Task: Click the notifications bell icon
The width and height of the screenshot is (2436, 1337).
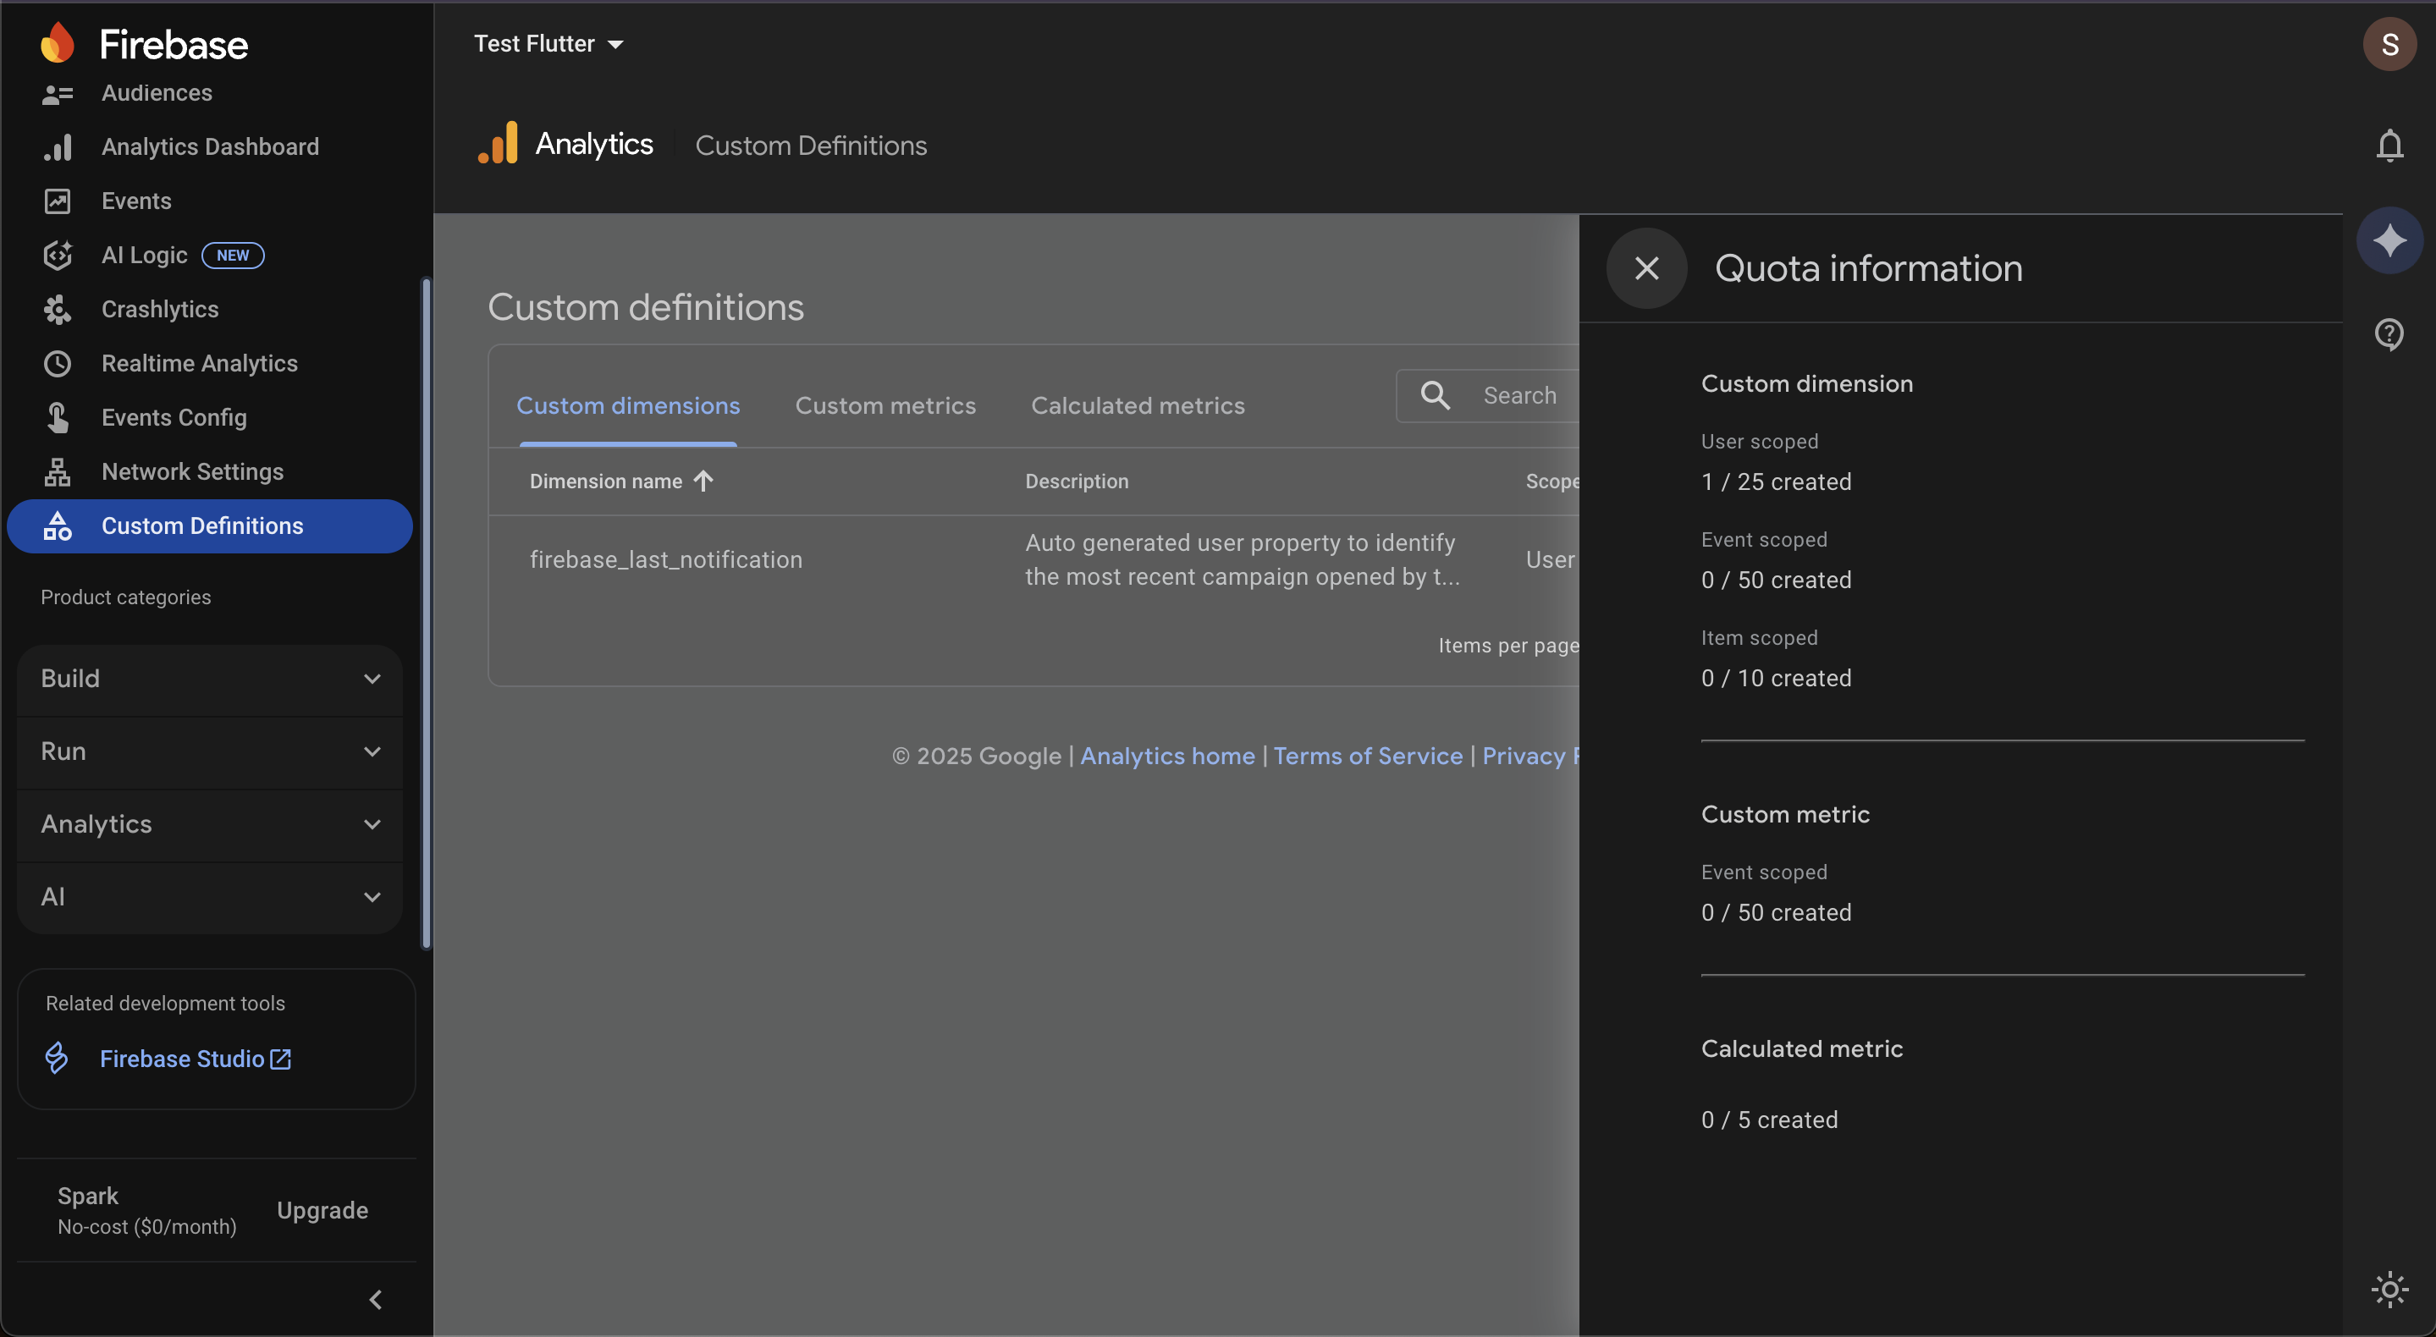Action: (x=2389, y=146)
